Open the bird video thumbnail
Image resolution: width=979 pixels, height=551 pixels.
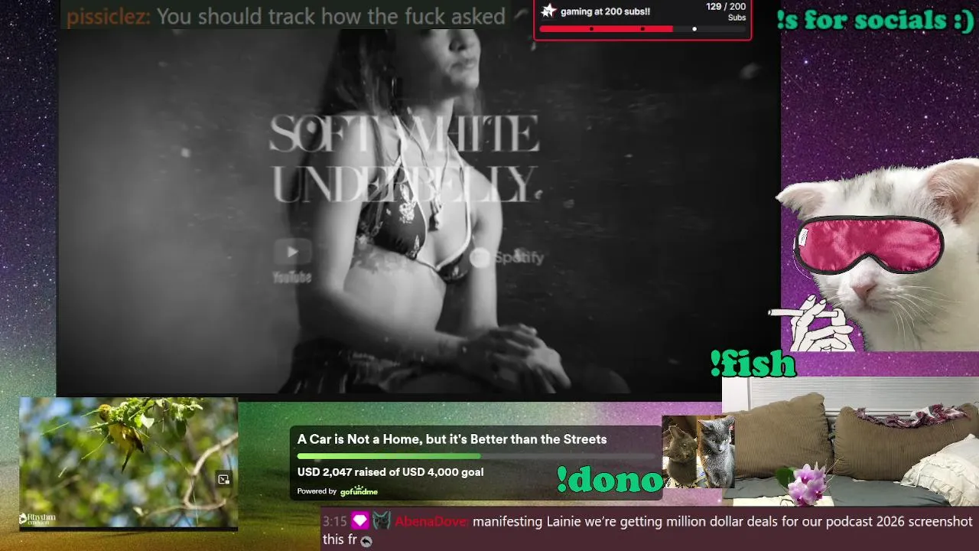coord(128,463)
